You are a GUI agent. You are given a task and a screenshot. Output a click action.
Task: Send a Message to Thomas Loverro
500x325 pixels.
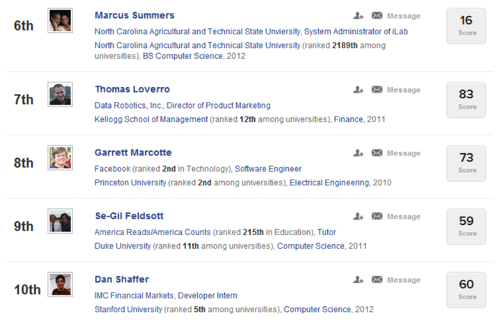tap(404, 90)
